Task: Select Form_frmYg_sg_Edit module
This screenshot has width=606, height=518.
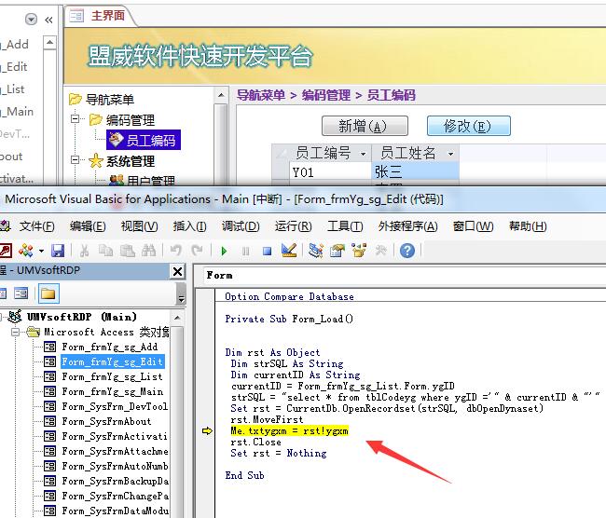Action: point(113,361)
